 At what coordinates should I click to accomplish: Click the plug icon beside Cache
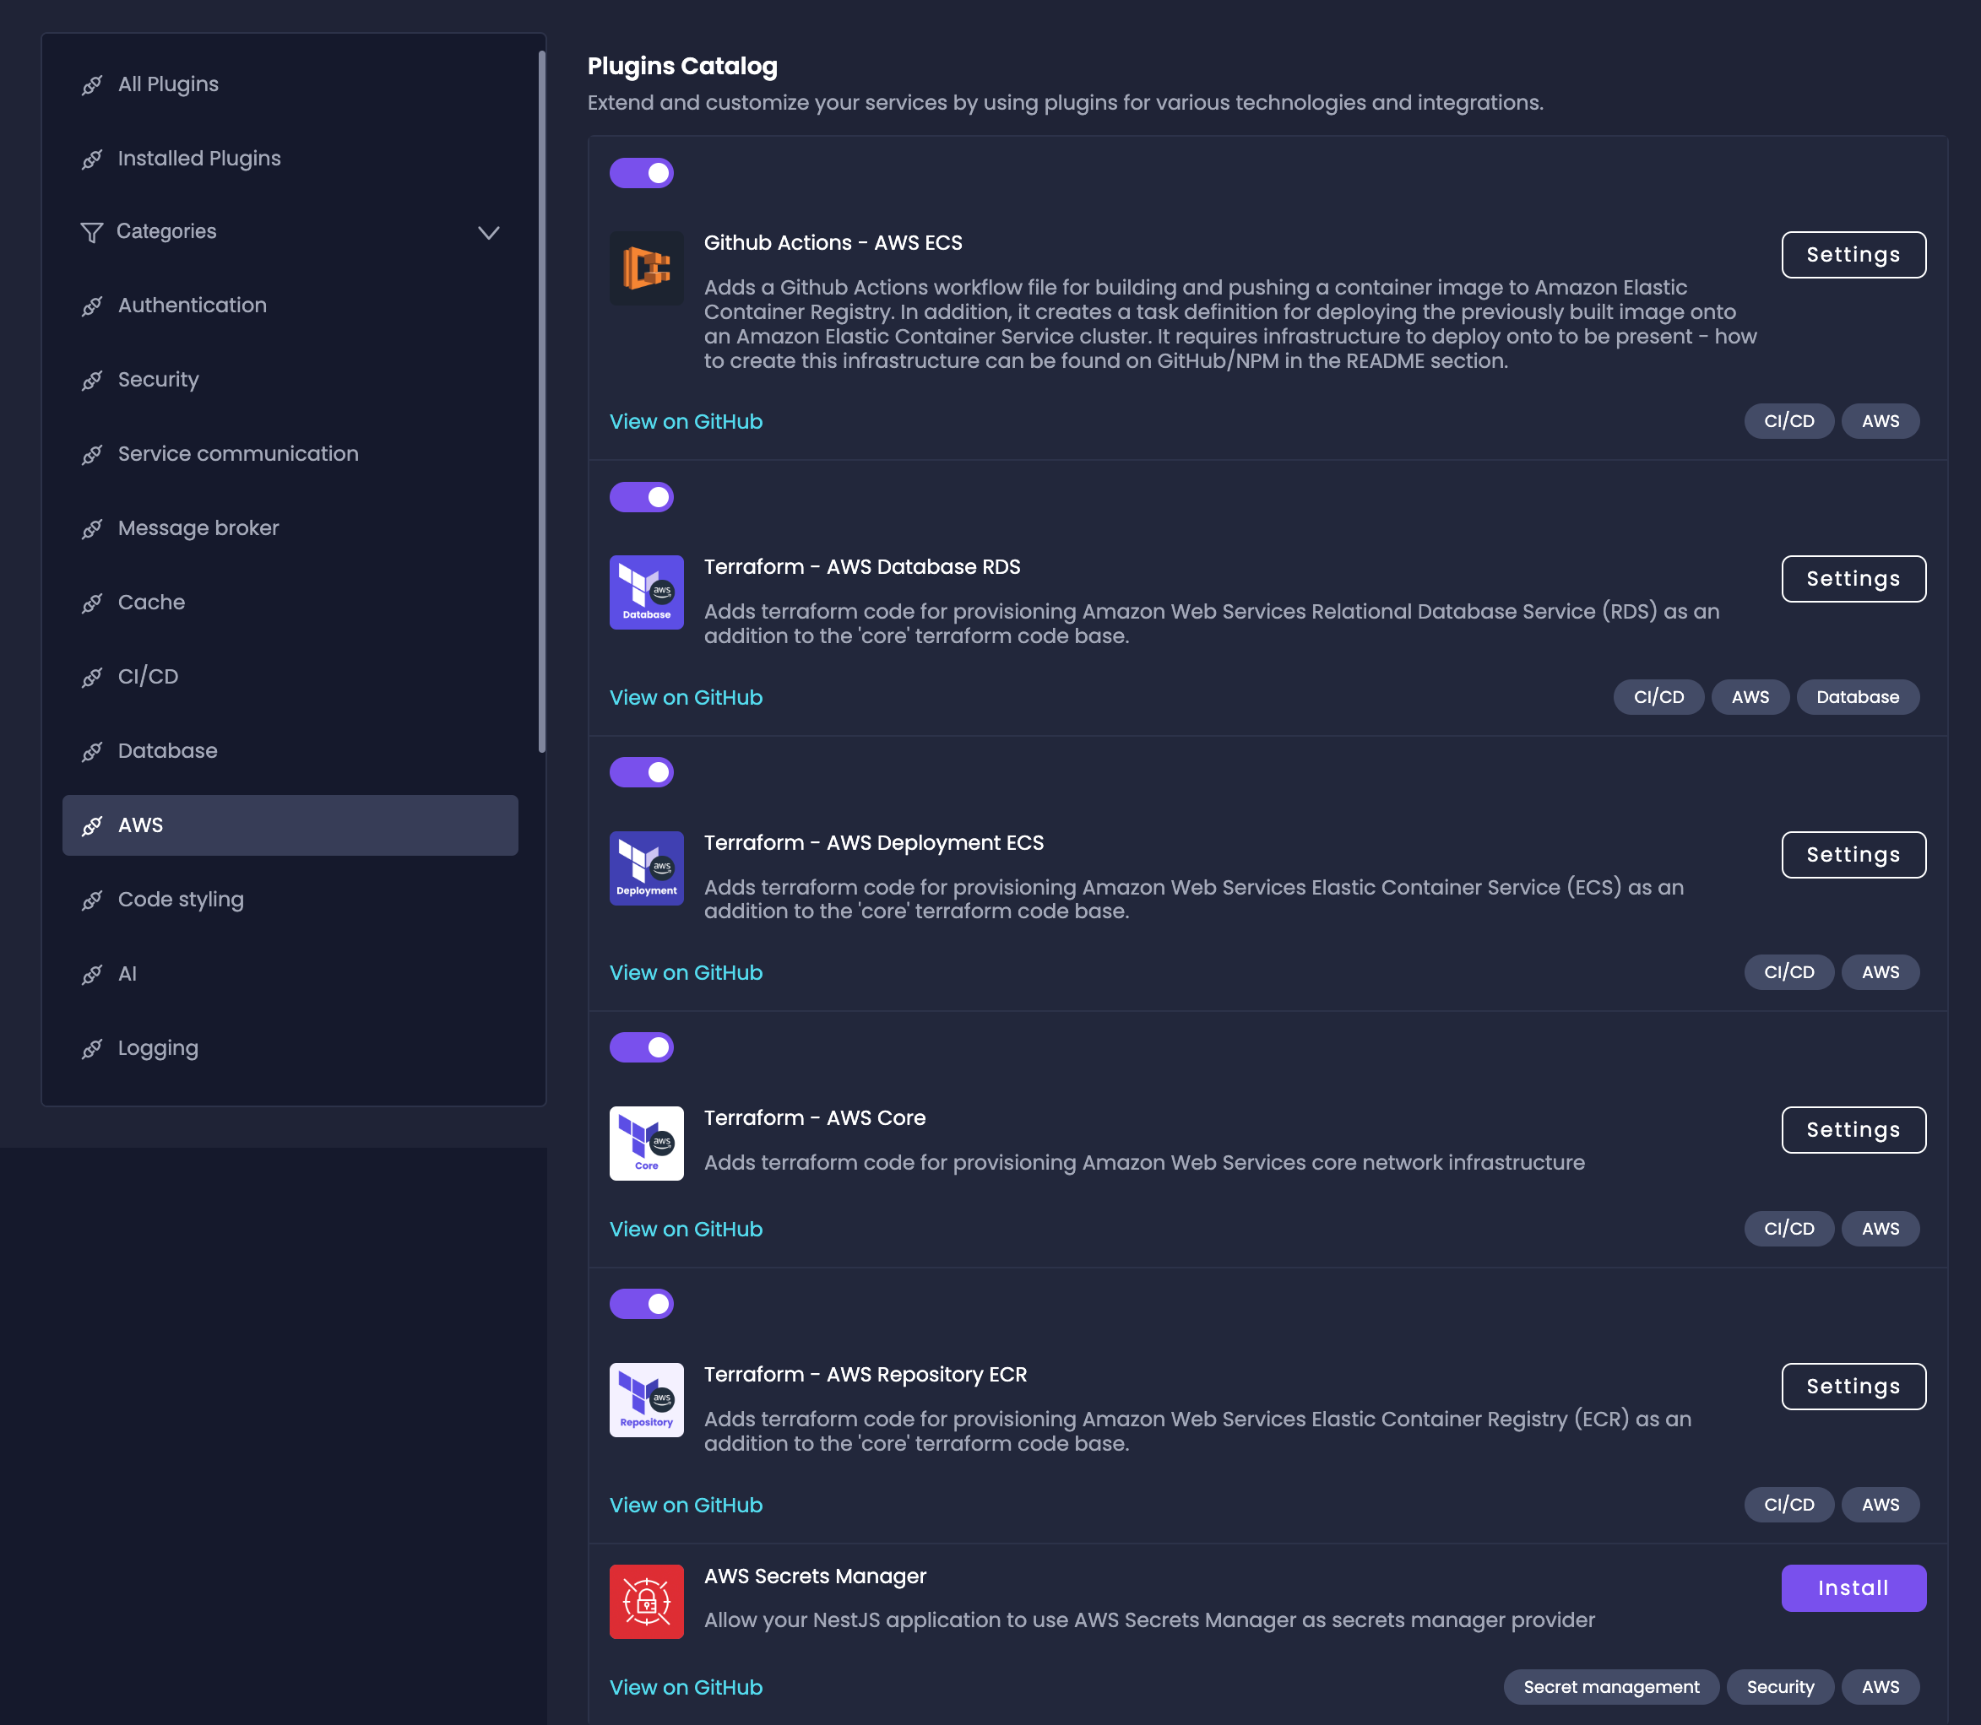click(x=91, y=603)
